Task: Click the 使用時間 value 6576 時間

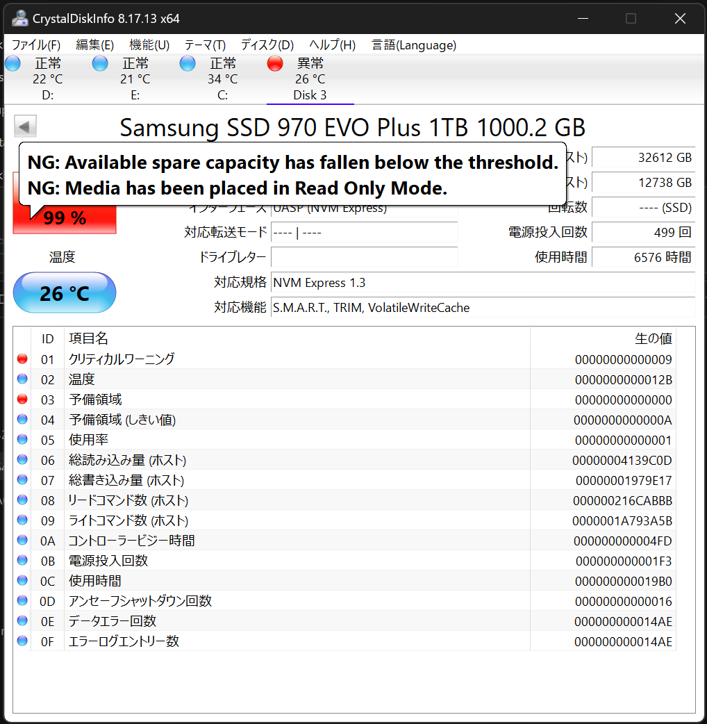Action: 644,257
